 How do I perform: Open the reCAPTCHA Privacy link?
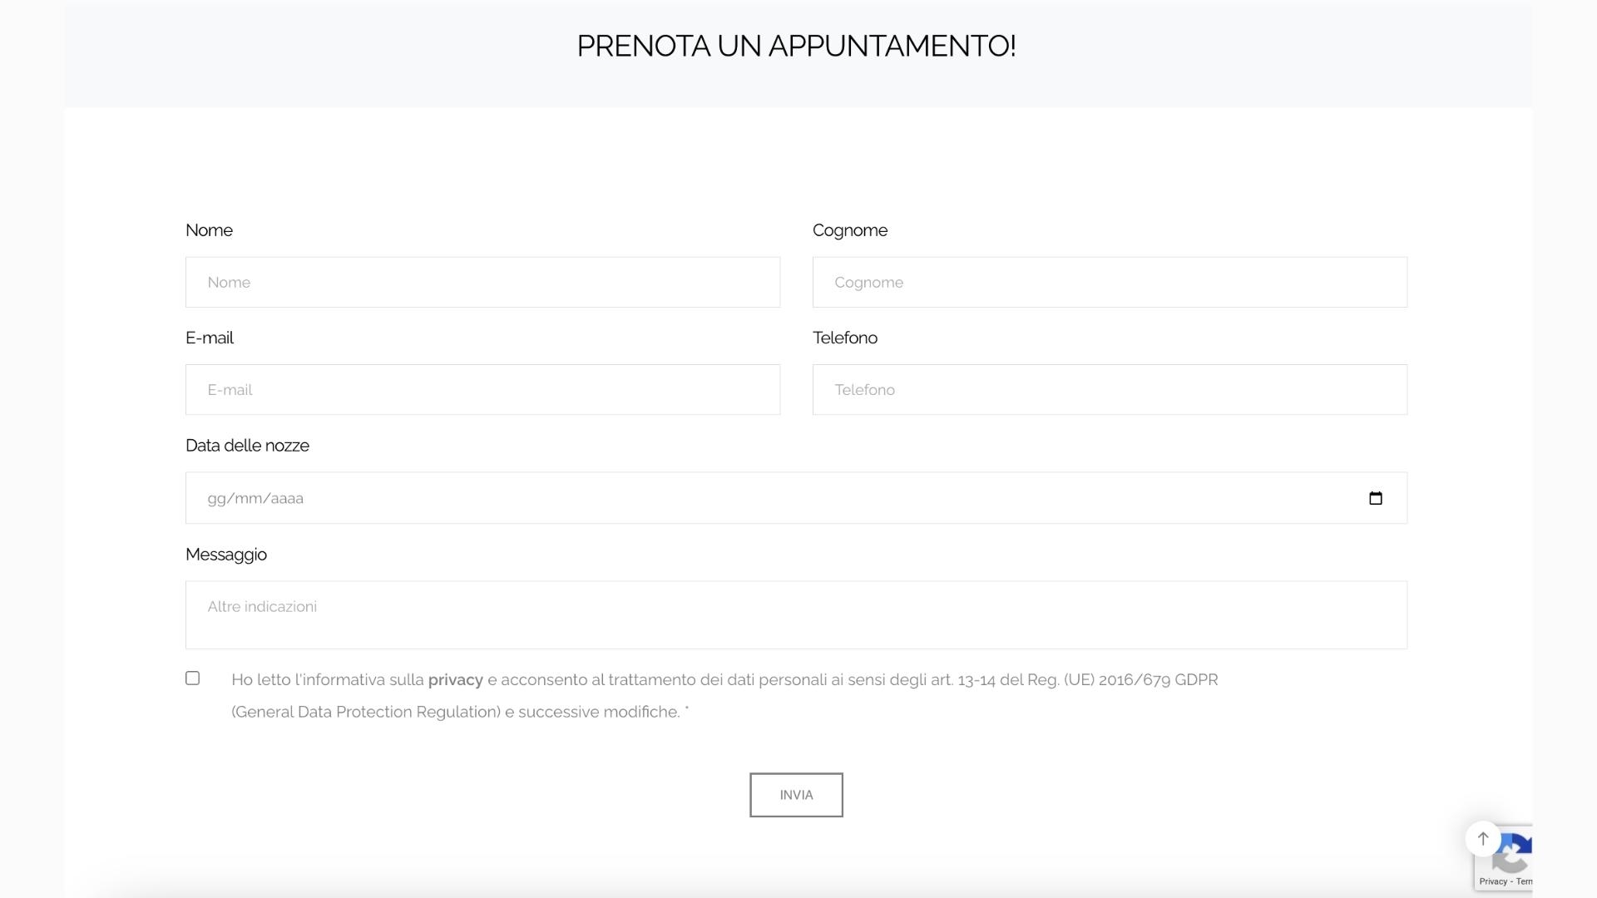[1493, 881]
